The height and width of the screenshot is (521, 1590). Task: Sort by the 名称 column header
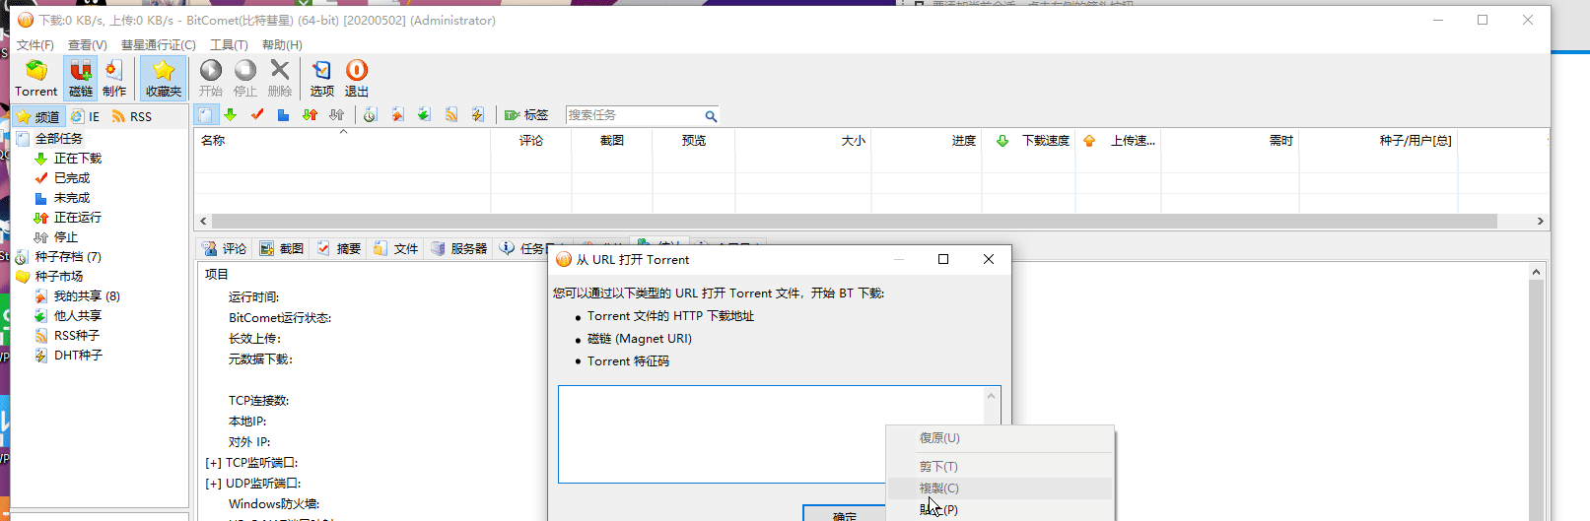[342, 141]
